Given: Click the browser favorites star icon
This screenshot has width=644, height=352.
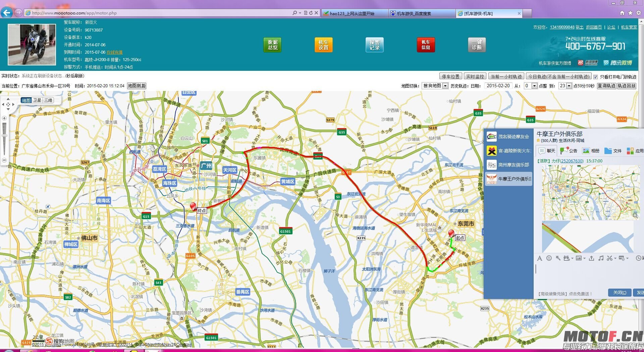Looking at the screenshot, I should click(x=630, y=13).
